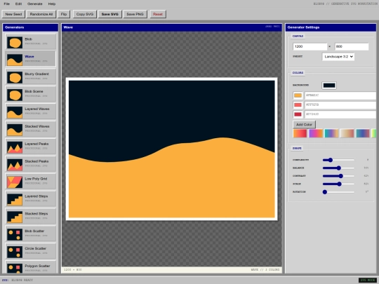The image size is (379, 284).
Task: Open the Background color swatch
Action: click(x=329, y=86)
